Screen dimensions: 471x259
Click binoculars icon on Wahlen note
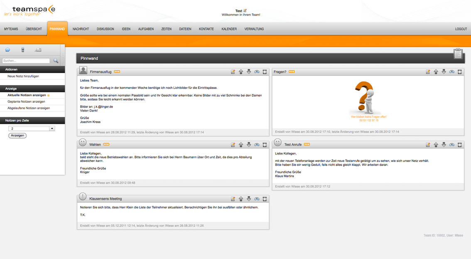[257, 145]
